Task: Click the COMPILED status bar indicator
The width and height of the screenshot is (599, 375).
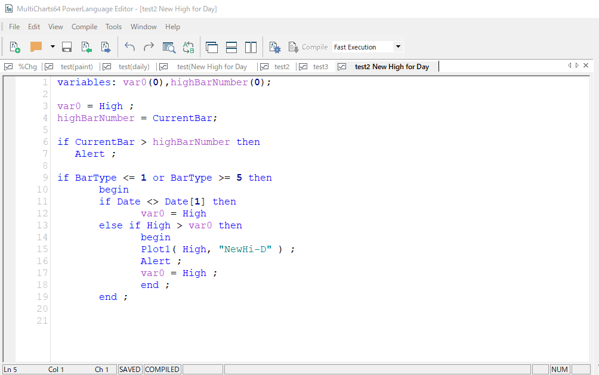Action: click(162, 369)
